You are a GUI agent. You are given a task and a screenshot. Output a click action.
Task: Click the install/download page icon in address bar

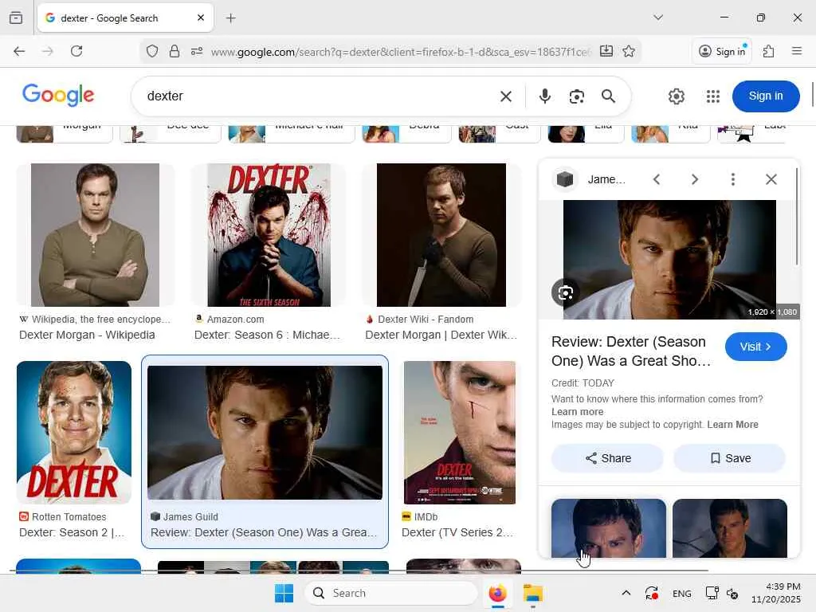[x=606, y=51]
